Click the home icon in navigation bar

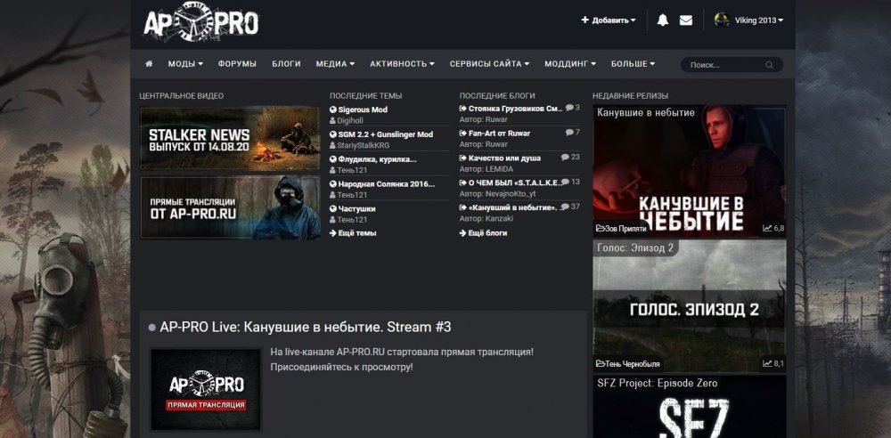pyautogui.click(x=149, y=64)
